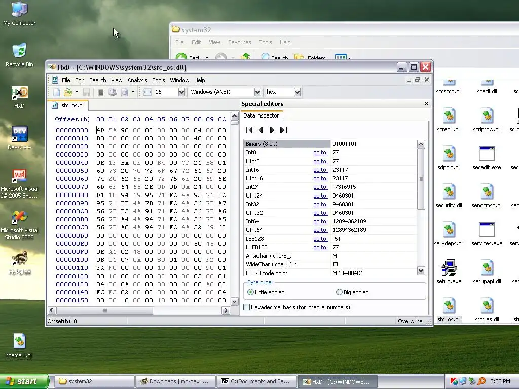Open the Search menu in HxD
The width and height of the screenshot is (519, 389).
click(98, 80)
